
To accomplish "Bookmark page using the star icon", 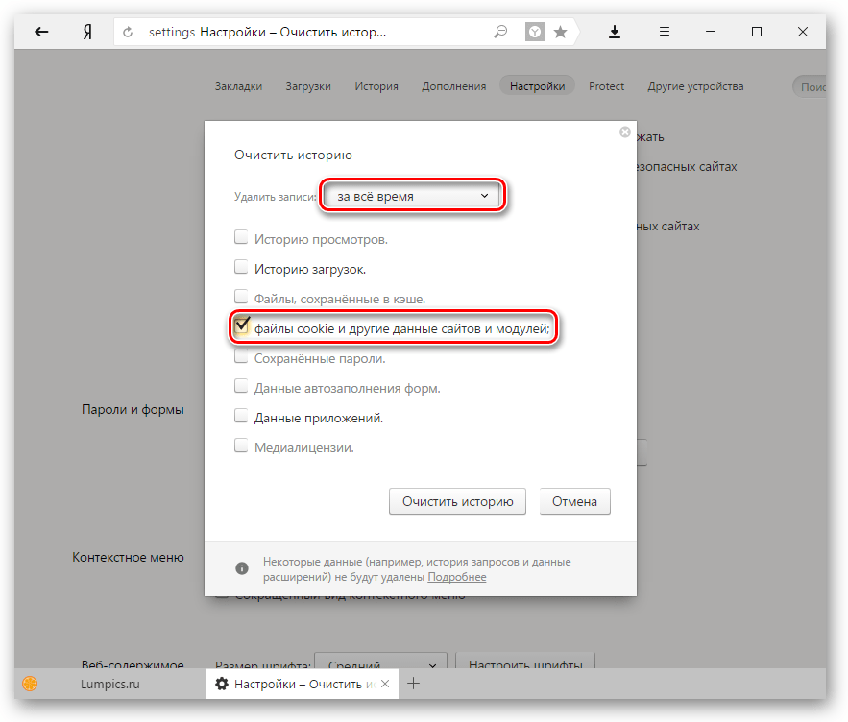I will 560,32.
